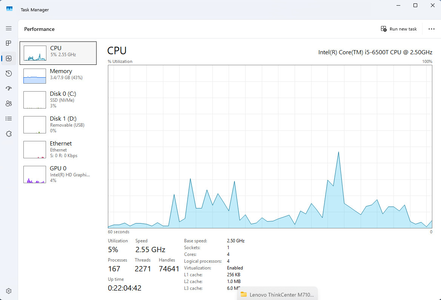Select the CPU performance item

pyautogui.click(x=58, y=53)
